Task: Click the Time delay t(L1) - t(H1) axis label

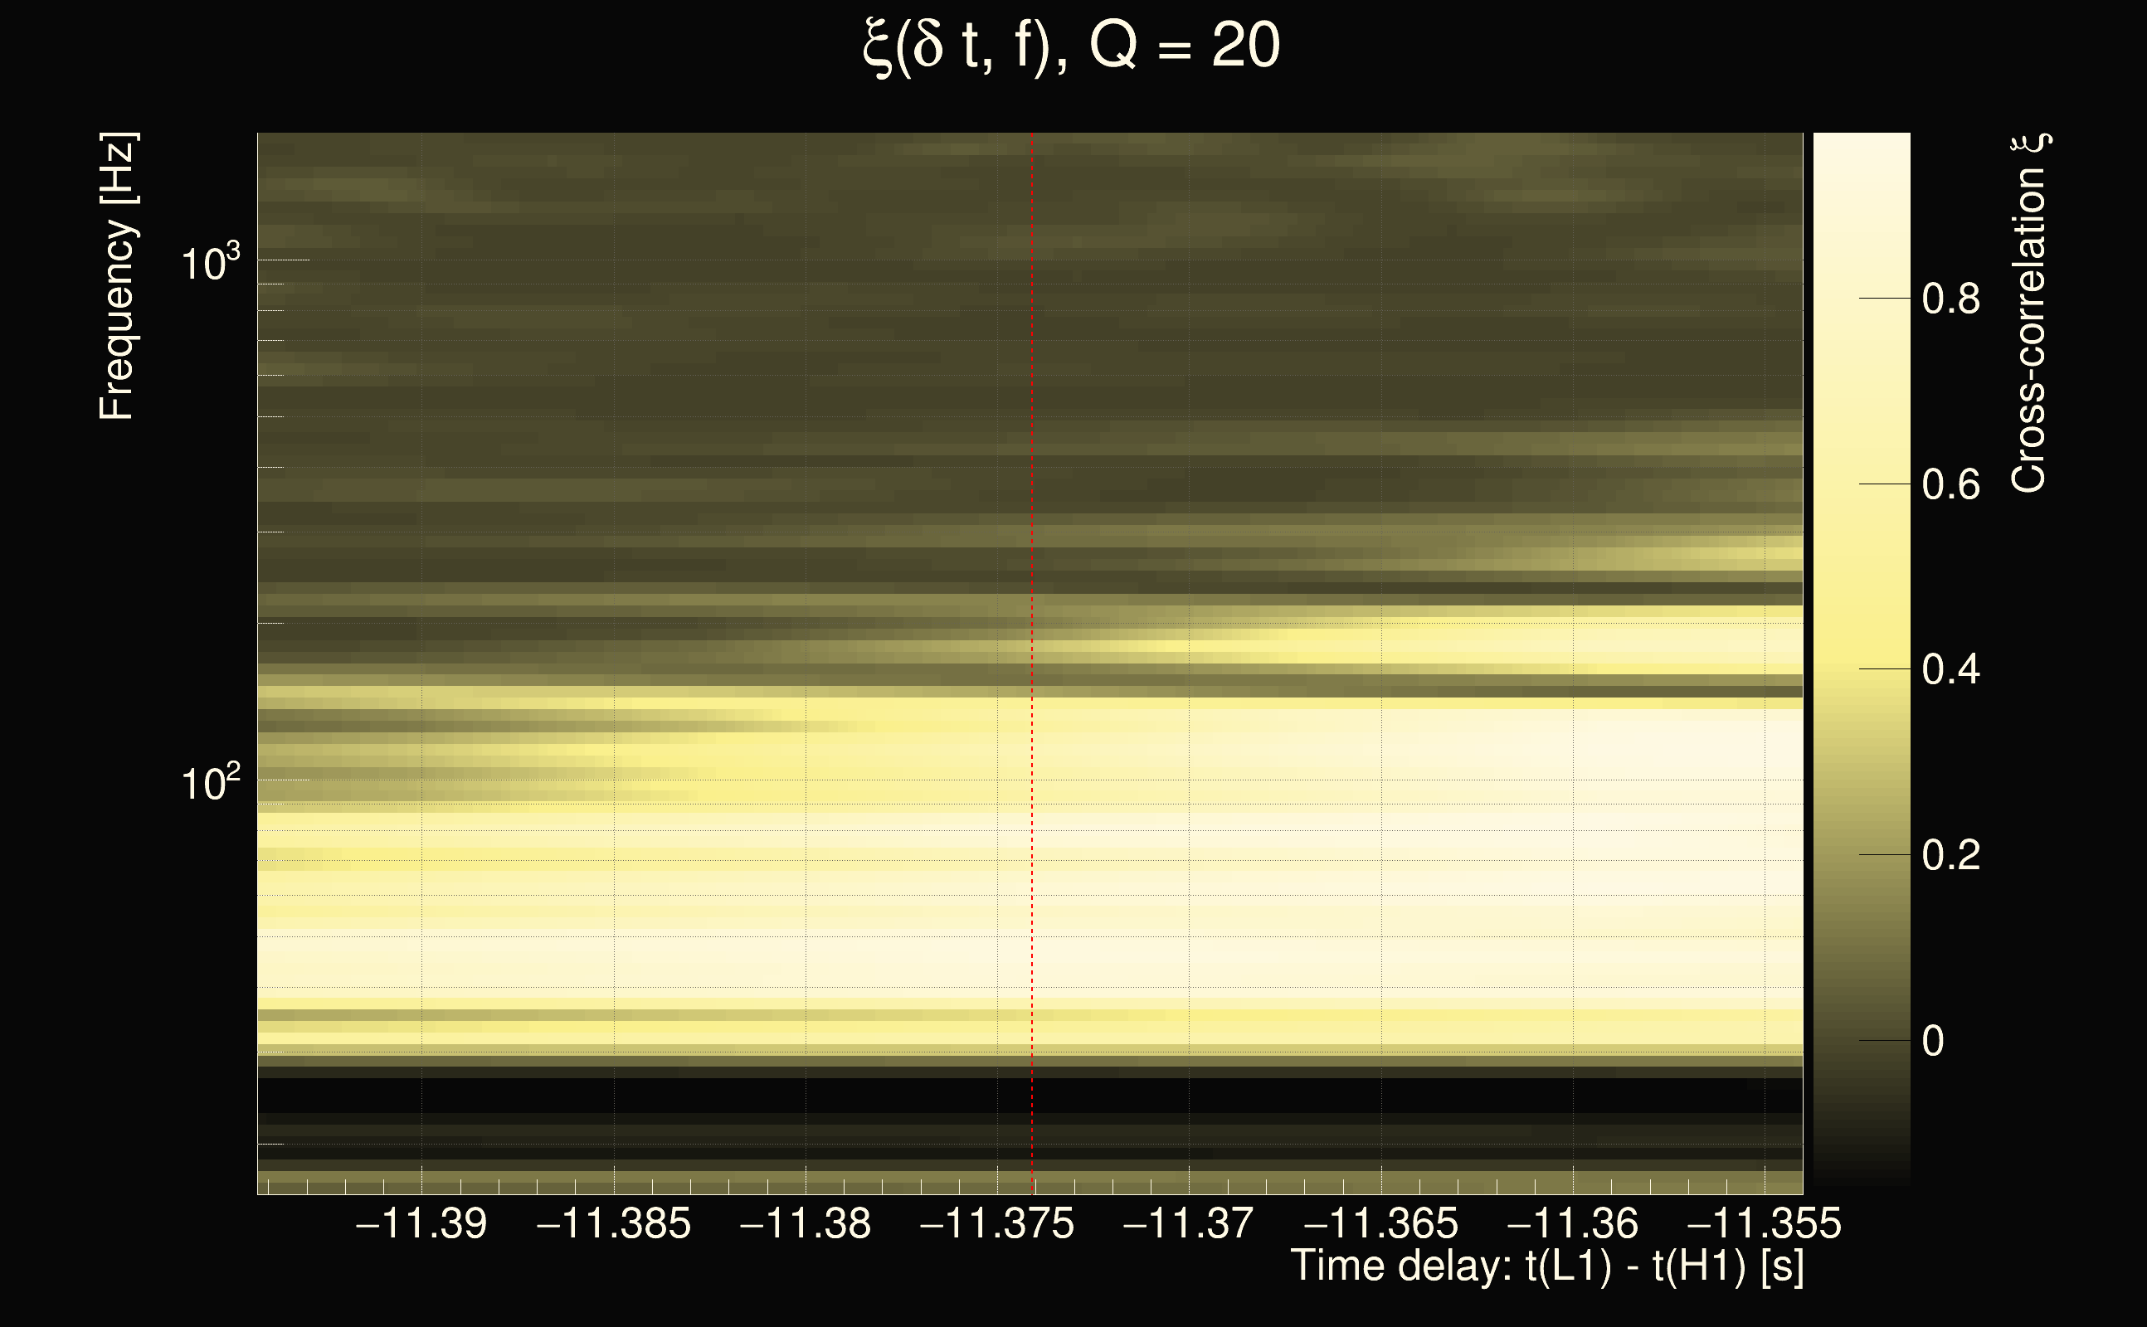Action: [x=1546, y=1266]
